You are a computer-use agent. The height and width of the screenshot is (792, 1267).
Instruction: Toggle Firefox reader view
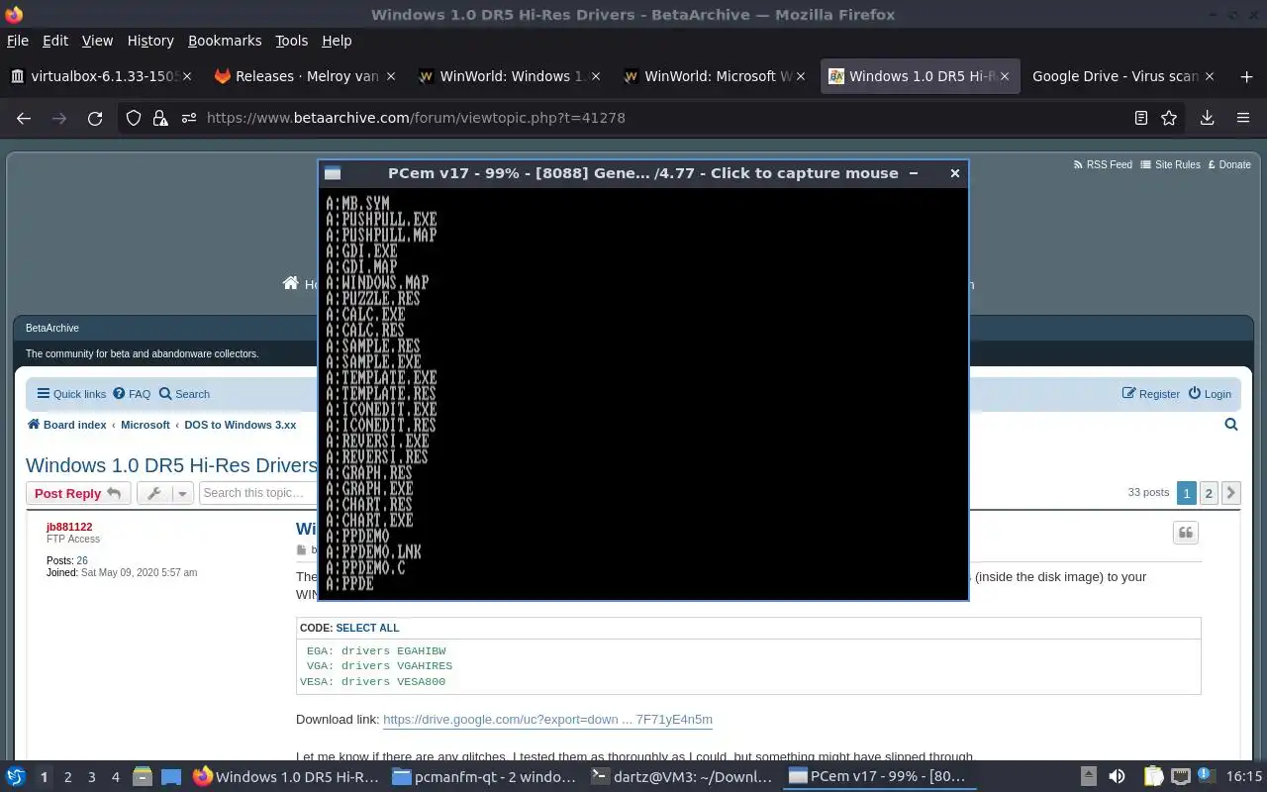coord(1140,118)
